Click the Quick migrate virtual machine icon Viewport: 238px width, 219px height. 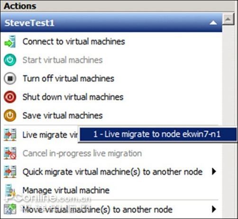(x=10, y=172)
